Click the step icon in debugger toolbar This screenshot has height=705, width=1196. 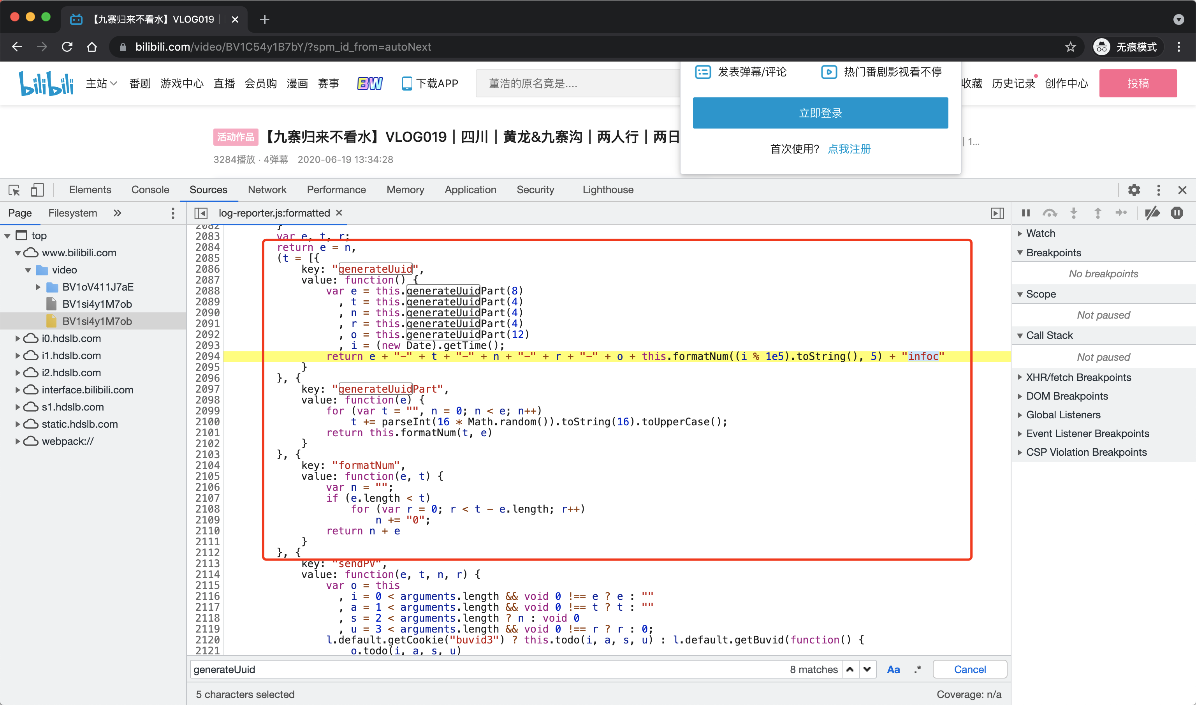click(1121, 213)
